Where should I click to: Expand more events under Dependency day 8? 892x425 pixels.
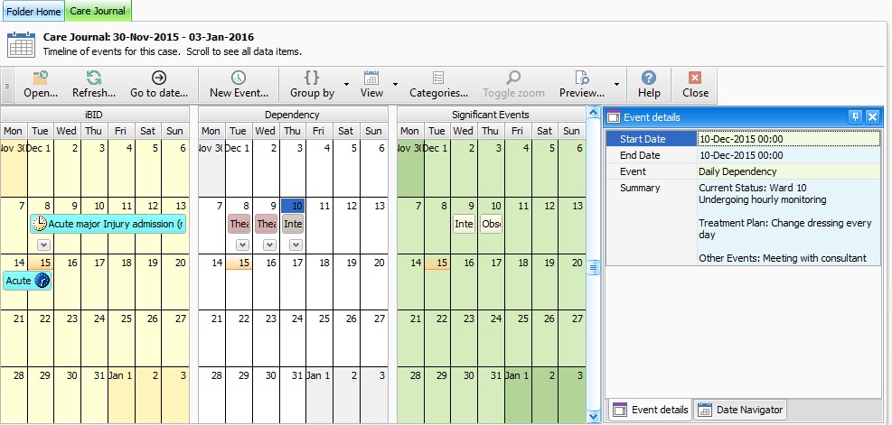(242, 245)
